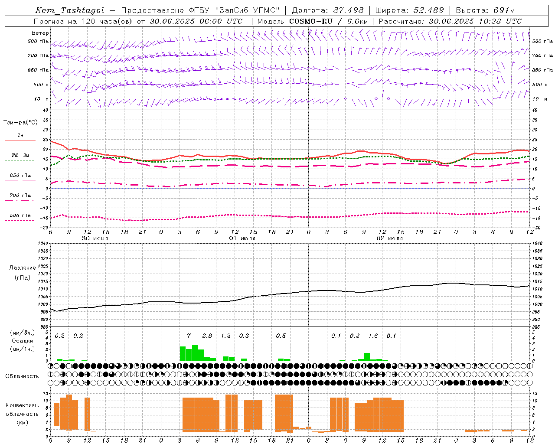Click the precipitation value 0.5
The height and width of the screenshot is (444, 555).
pyautogui.click(x=281, y=336)
